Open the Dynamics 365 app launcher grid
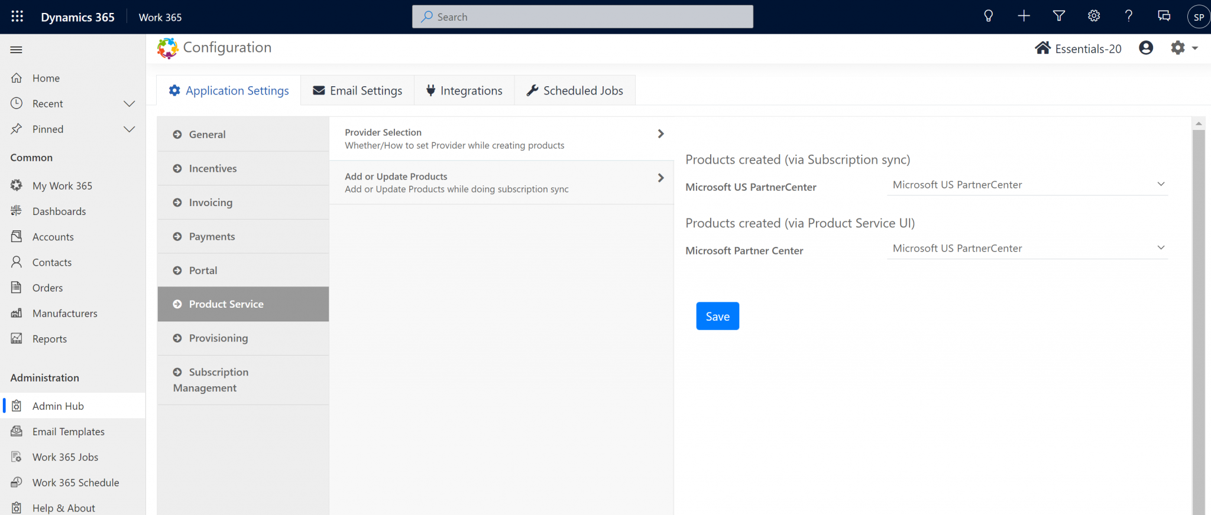This screenshot has height=515, width=1211. (17, 17)
